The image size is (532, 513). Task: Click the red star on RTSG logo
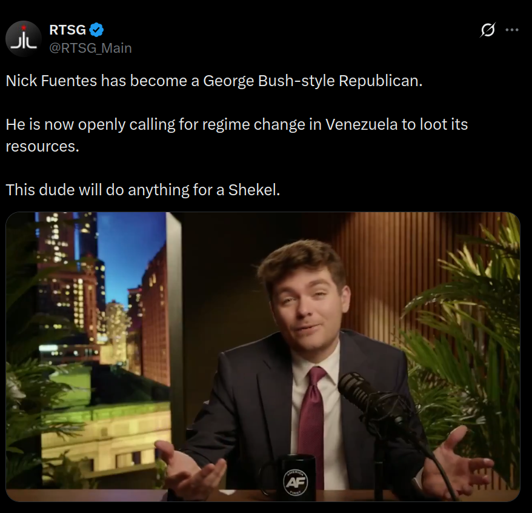pyautogui.click(x=24, y=28)
